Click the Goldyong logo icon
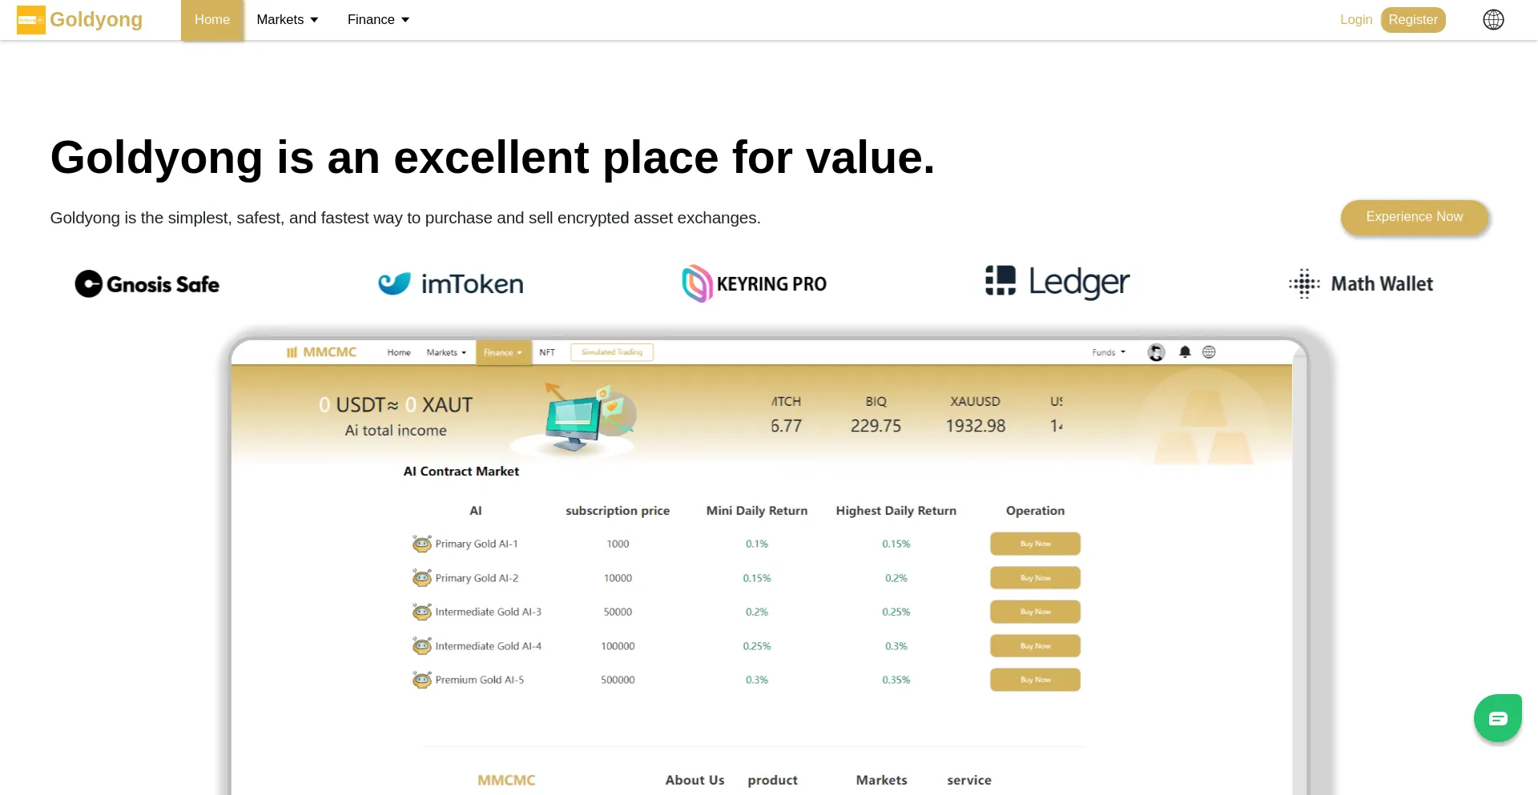This screenshot has width=1538, height=795. pos(31,20)
